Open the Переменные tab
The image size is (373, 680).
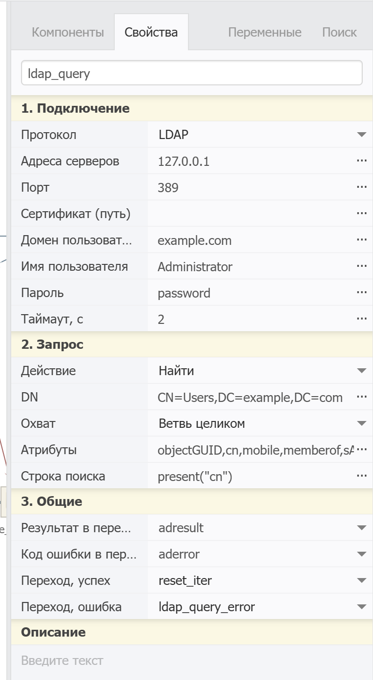point(265,33)
